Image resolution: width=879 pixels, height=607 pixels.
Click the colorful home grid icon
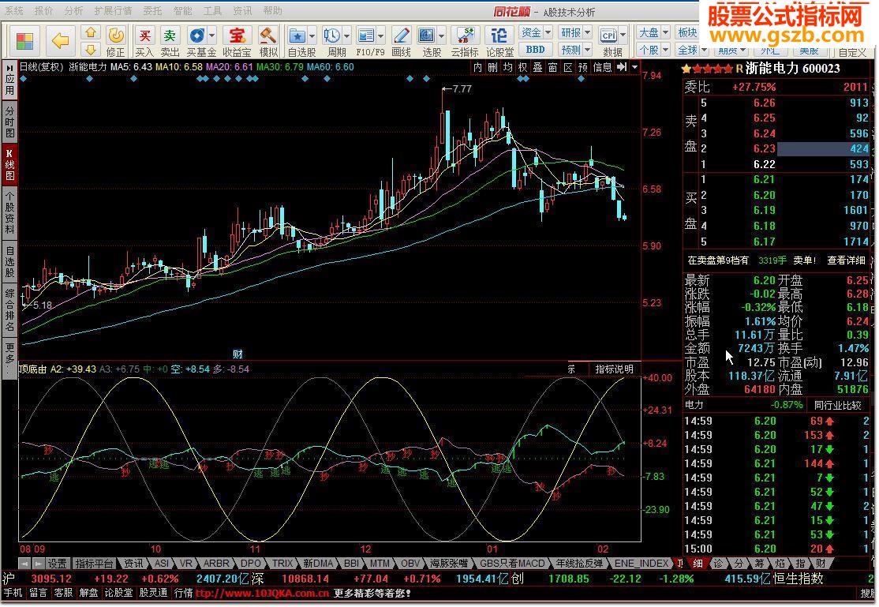tap(24, 41)
